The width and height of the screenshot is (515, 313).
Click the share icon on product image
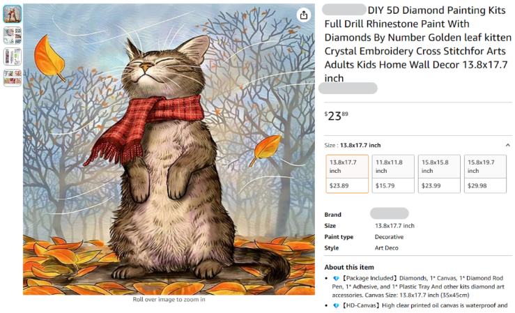304,15
